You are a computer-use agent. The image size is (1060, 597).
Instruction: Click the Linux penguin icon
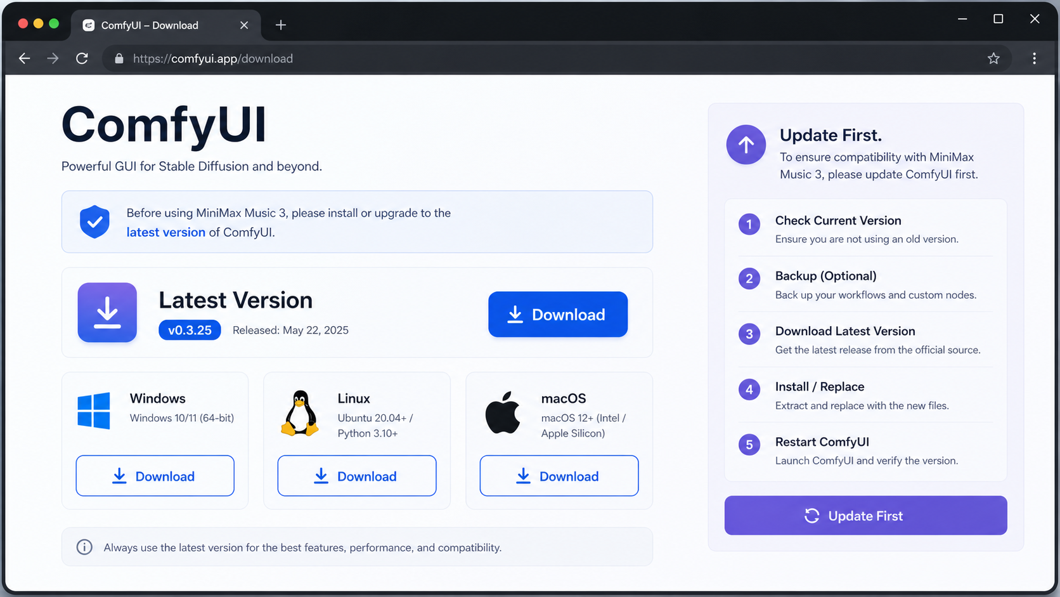(x=299, y=413)
